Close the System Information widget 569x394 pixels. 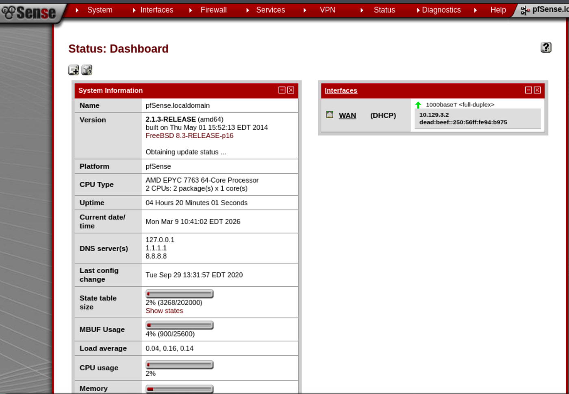(x=291, y=90)
